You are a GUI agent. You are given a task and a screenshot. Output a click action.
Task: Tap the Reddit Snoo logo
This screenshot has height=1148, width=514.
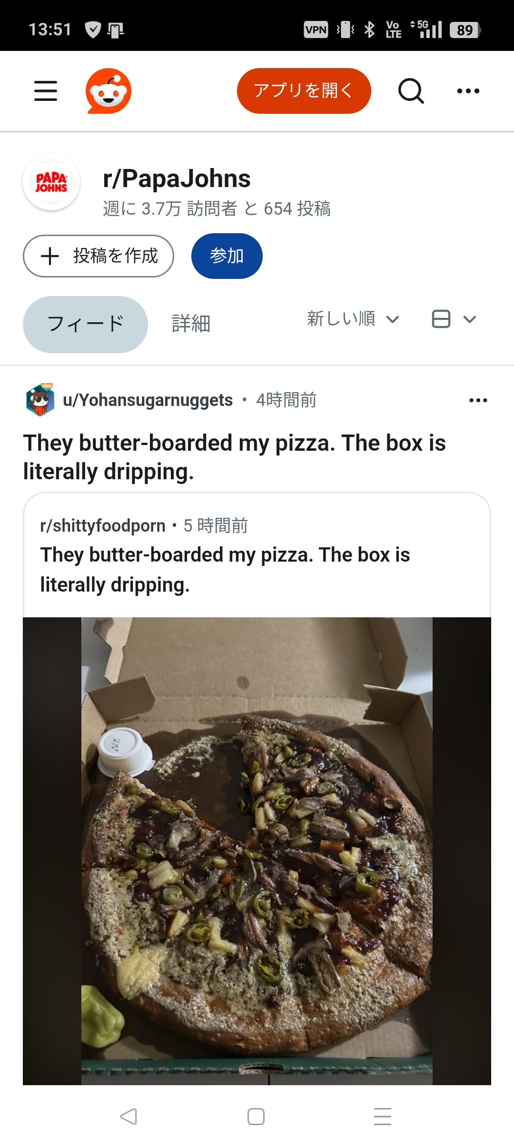click(109, 91)
